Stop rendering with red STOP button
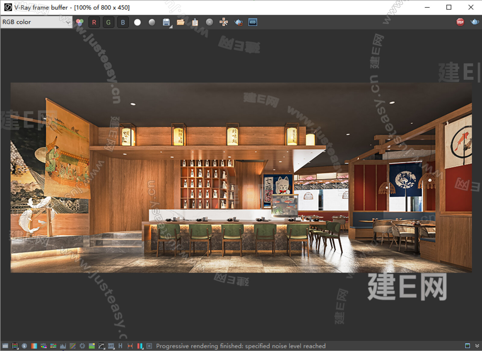The height and width of the screenshot is (351, 482). coord(460,22)
